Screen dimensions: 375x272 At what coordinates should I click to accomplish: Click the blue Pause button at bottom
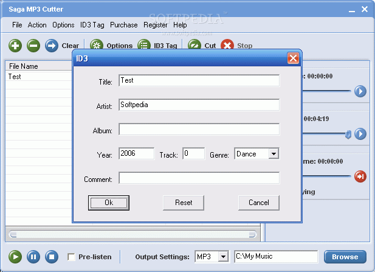point(33,257)
